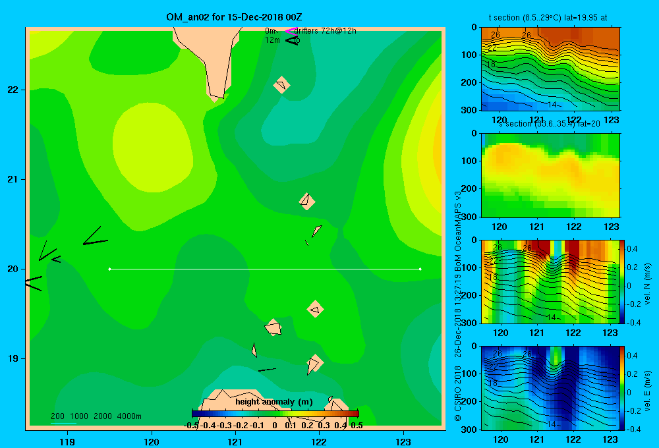Click the vertical CSIRO BoM OceanMAPS credit text
Viewport: 659px width, 448px height.
458,306
